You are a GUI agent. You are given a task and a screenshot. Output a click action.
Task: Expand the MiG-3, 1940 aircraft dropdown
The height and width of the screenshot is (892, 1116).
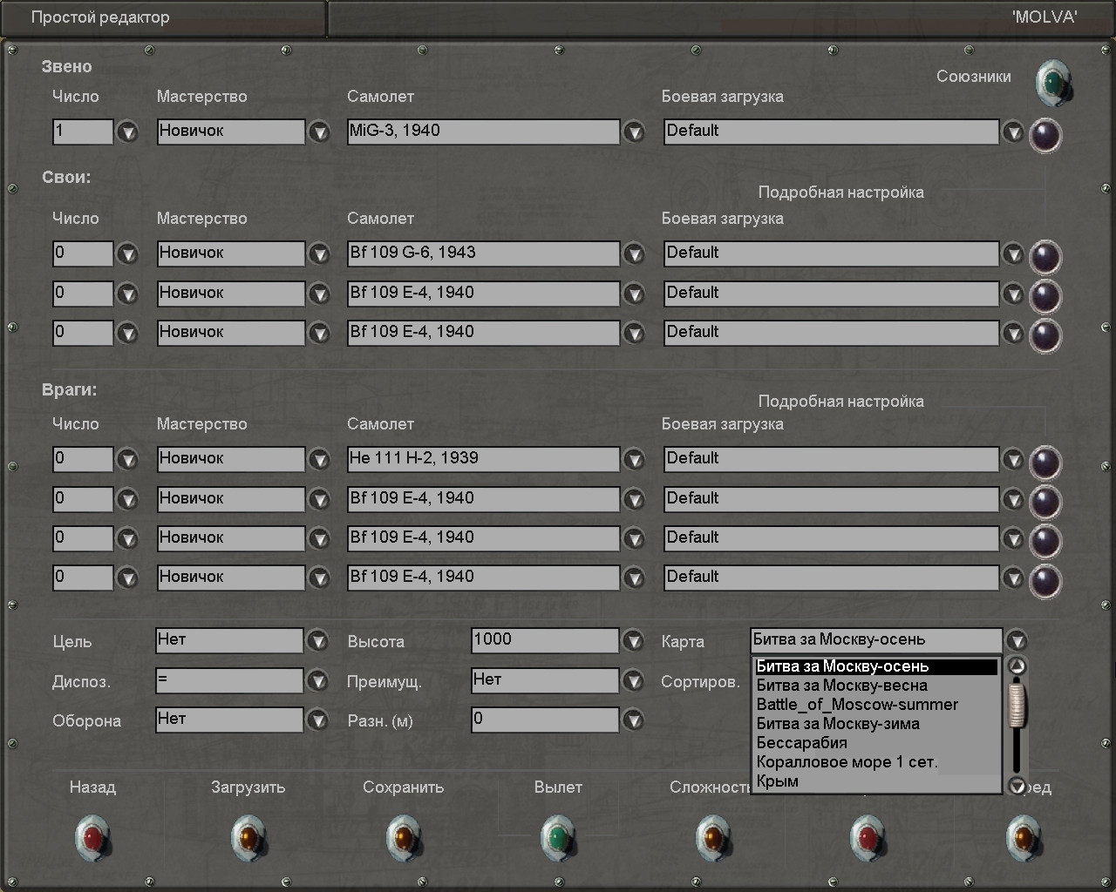click(634, 132)
